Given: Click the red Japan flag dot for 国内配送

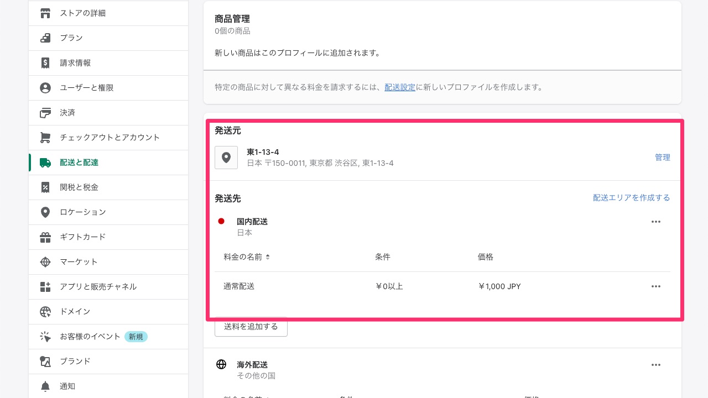Looking at the screenshot, I should point(221,221).
